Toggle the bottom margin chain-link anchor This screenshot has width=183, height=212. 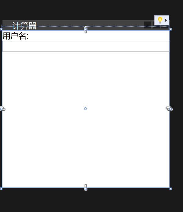click(86, 187)
